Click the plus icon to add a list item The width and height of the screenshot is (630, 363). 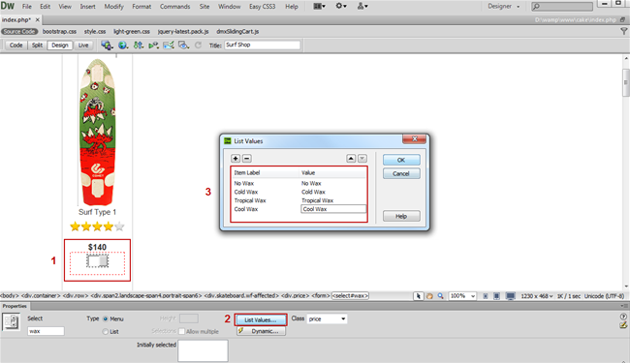(x=236, y=159)
